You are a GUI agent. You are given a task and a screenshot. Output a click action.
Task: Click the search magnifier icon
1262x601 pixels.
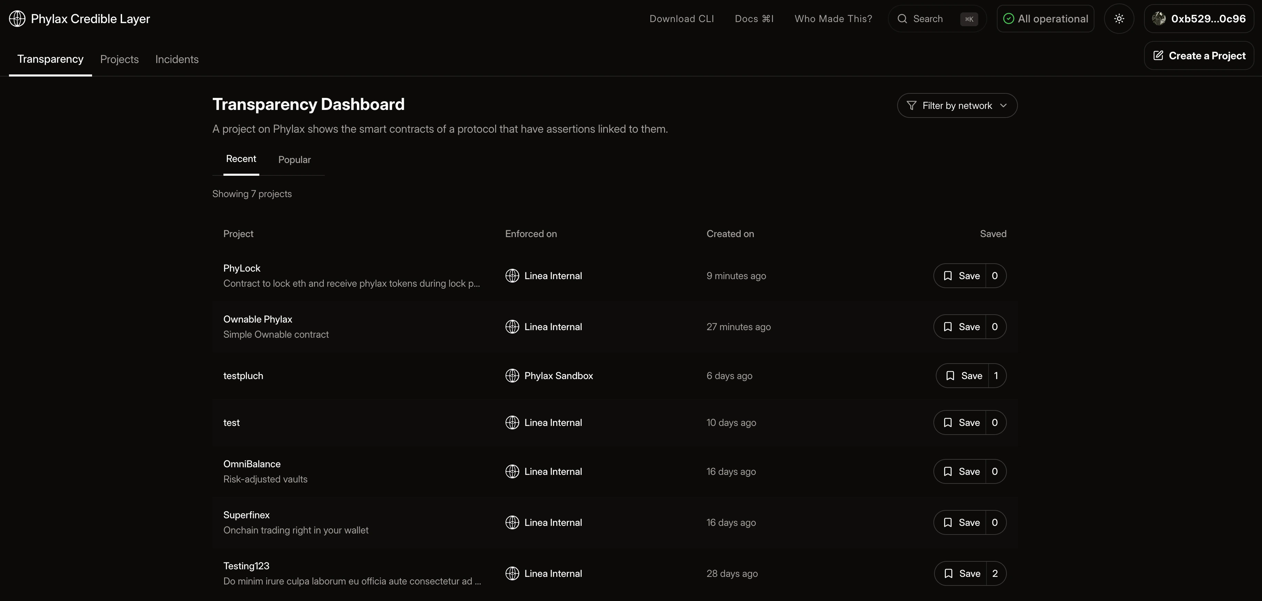902,19
